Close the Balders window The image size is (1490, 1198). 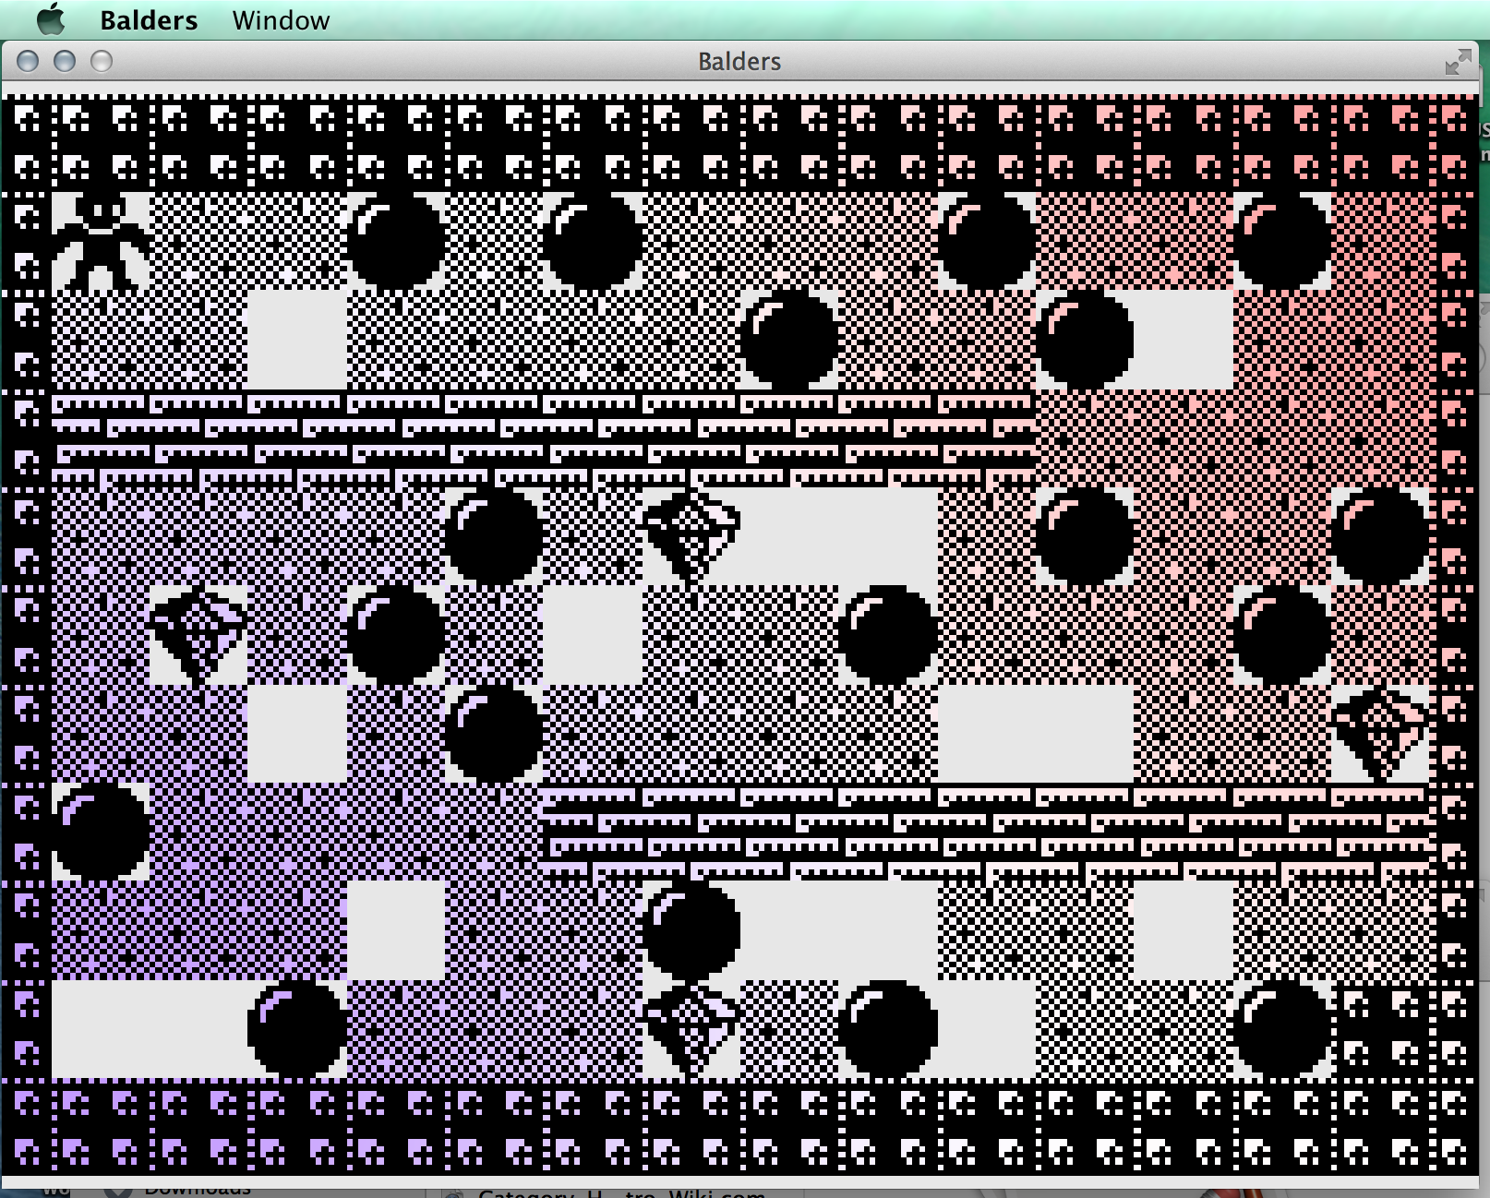click(x=28, y=61)
